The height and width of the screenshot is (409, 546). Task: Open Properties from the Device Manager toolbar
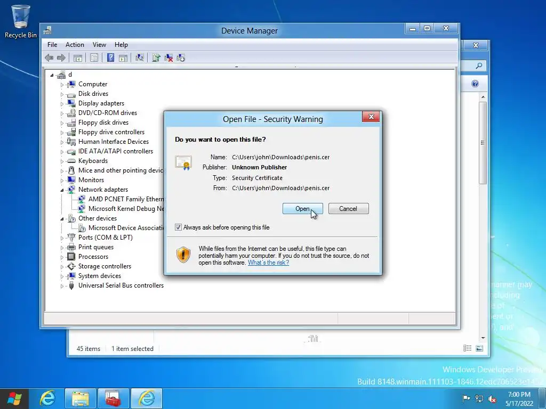point(94,58)
